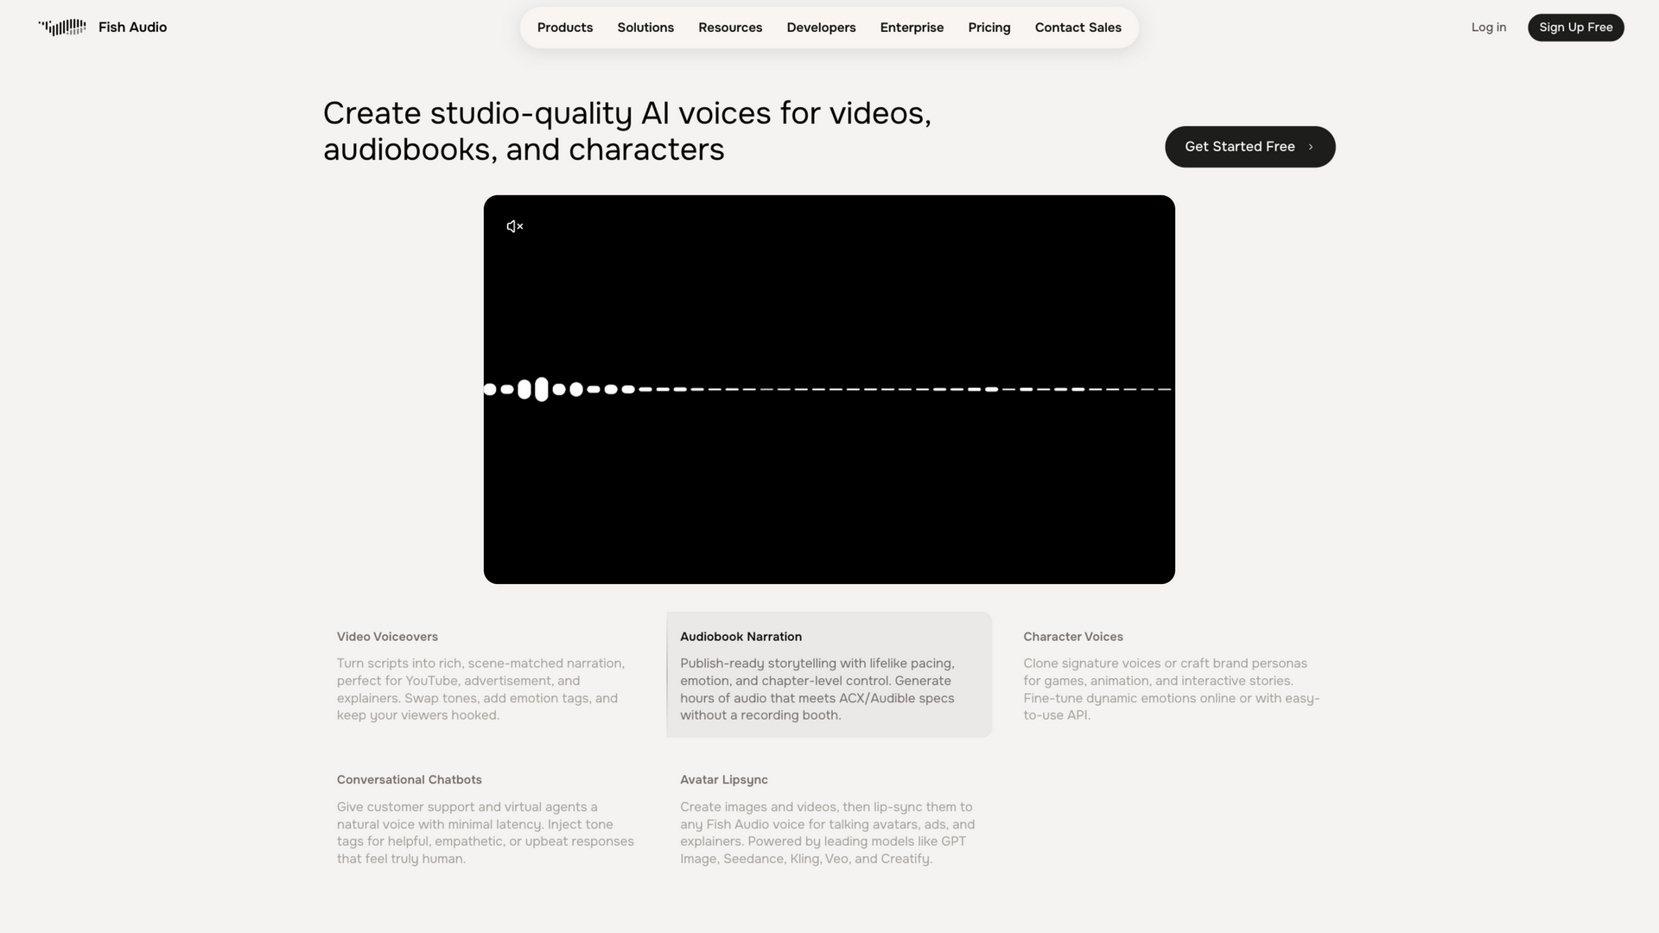Click the Fish Audio waveform logo

tap(62, 28)
